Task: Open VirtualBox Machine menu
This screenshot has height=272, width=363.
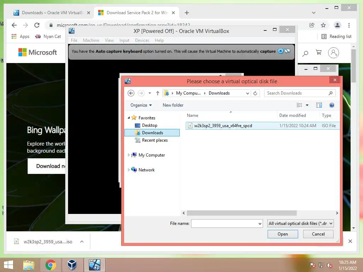Action: coord(91,40)
